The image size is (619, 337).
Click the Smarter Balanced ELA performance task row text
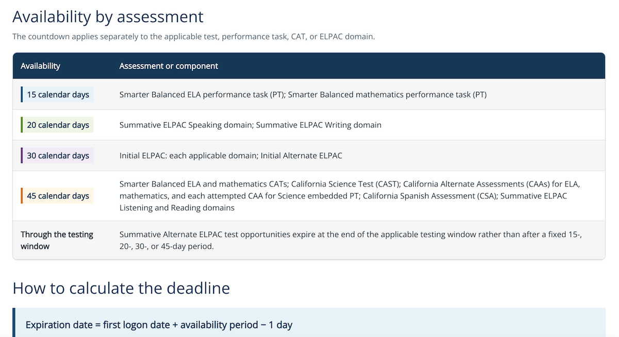[303, 95]
